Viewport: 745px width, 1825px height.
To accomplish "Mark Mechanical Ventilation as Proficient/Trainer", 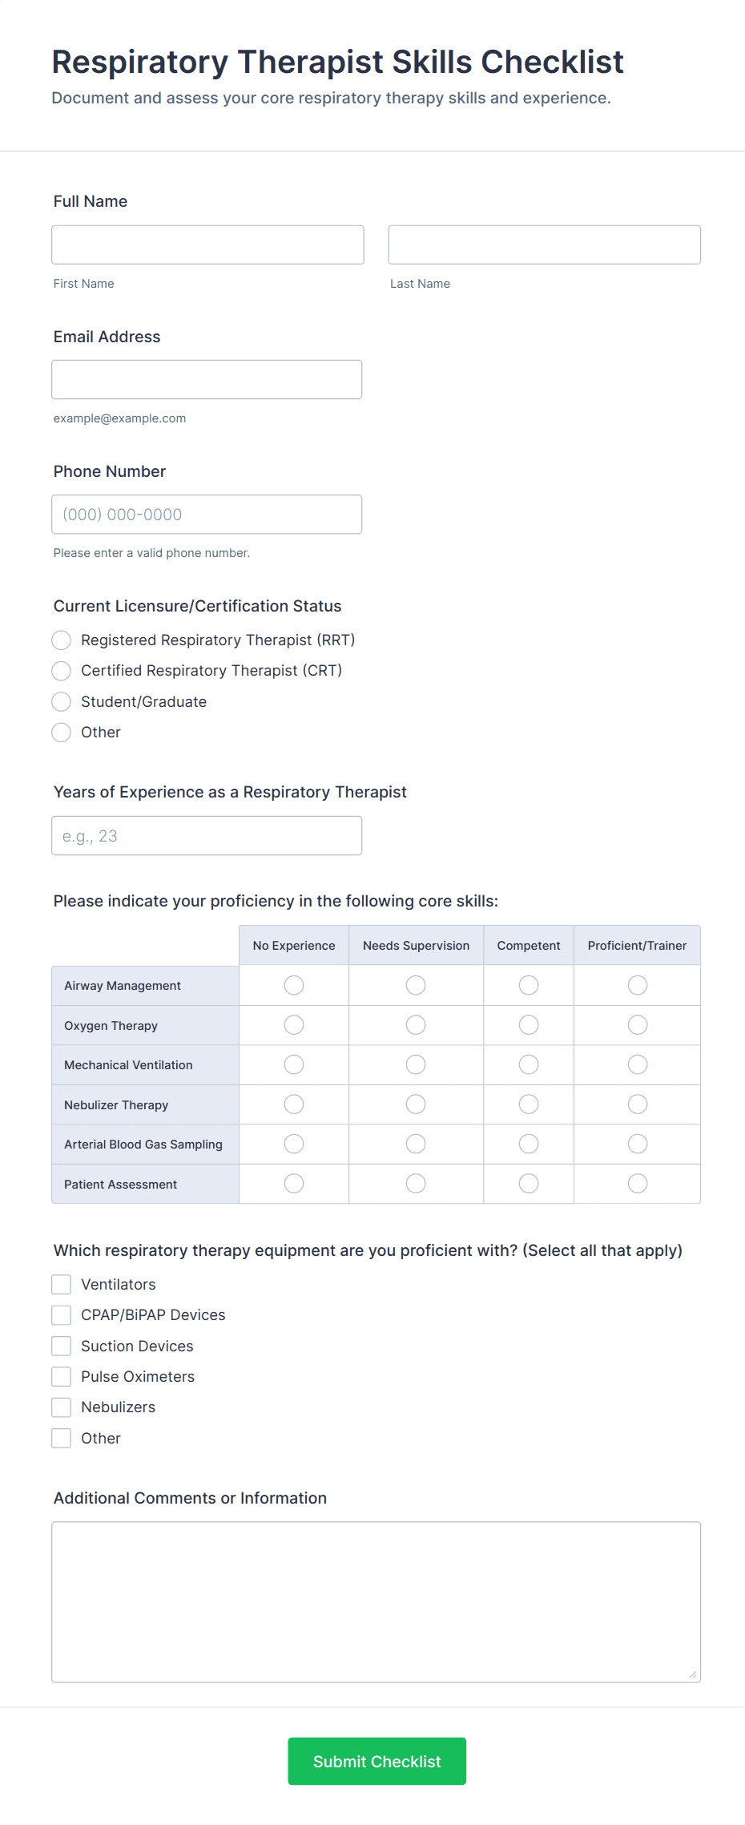I will (x=637, y=1064).
